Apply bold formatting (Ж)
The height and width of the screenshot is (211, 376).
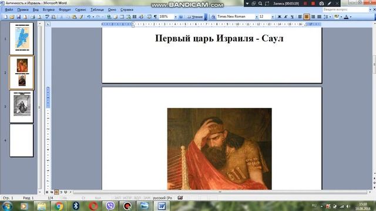pos(279,17)
